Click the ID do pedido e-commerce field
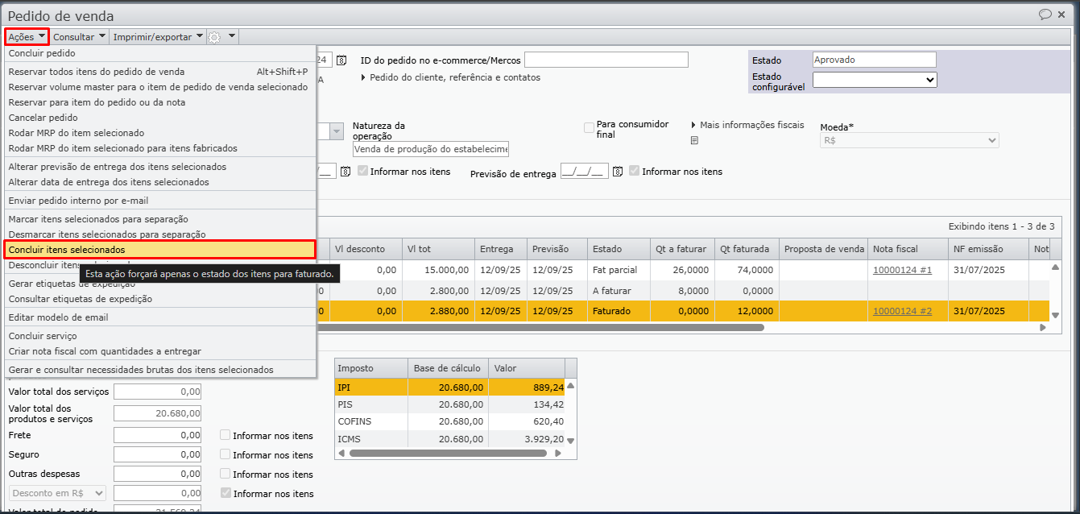This screenshot has width=1080, height=514. tap(606, 60)
